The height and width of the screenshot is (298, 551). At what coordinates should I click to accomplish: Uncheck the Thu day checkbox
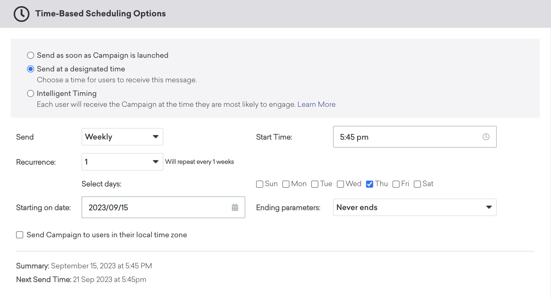click(x=370, y=184)
